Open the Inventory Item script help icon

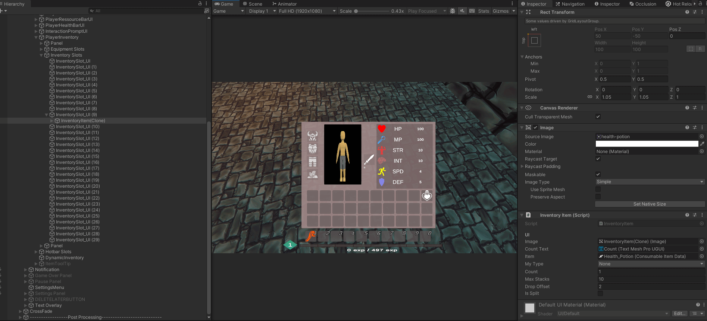click(x=687, y=215)
